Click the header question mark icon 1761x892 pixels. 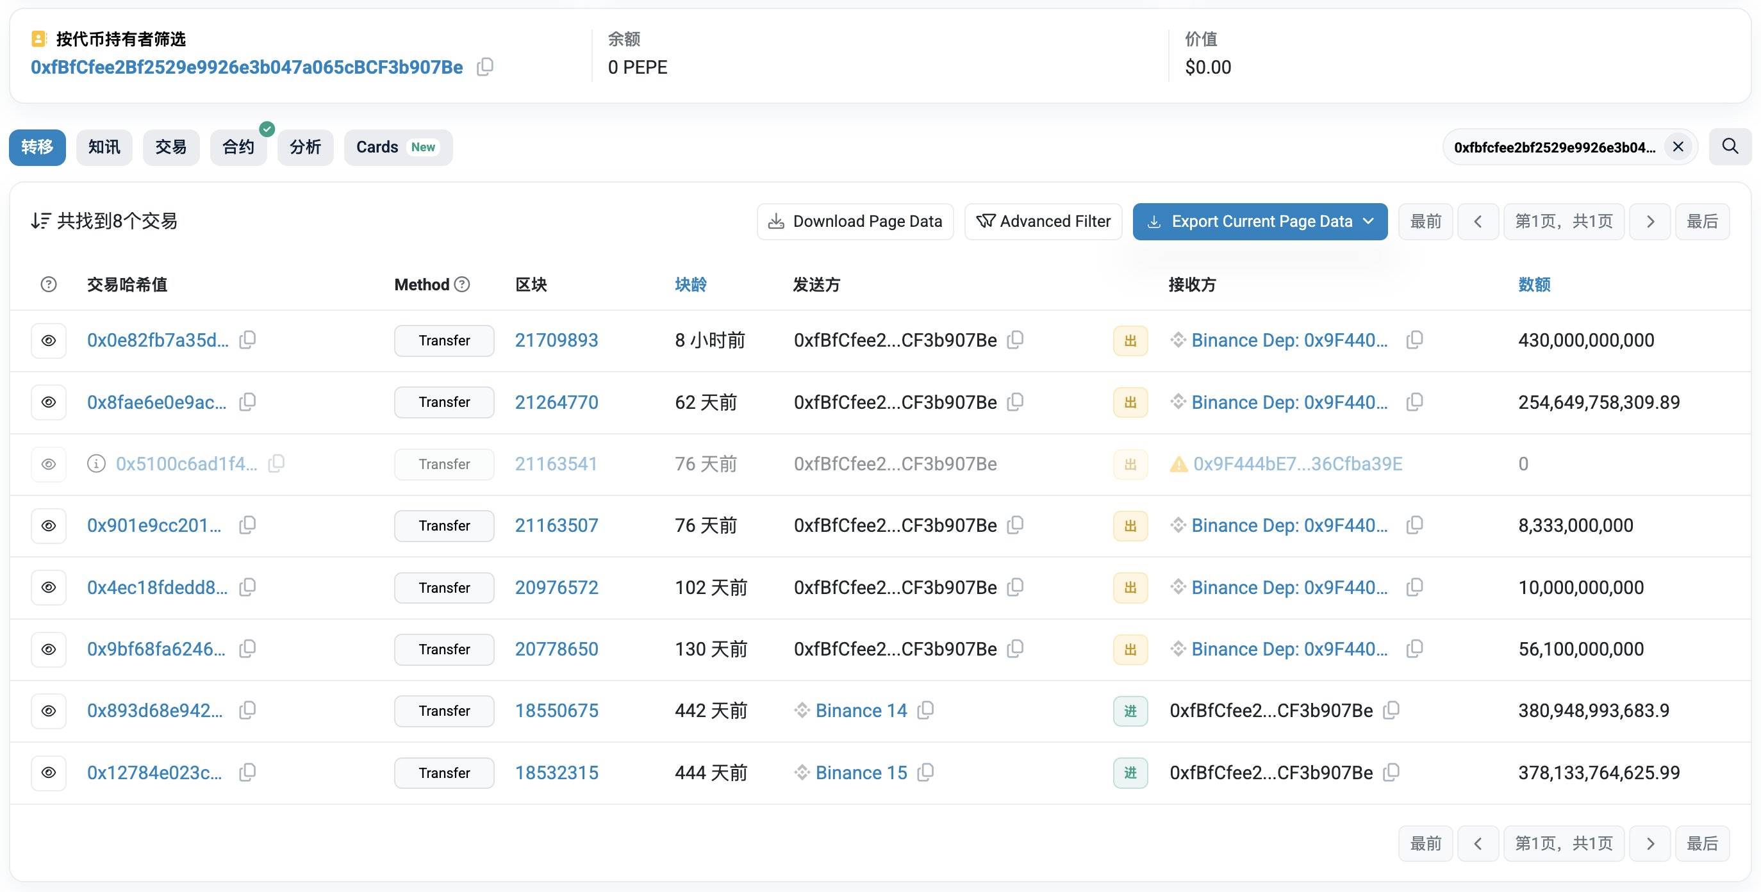tap(49, 285)
